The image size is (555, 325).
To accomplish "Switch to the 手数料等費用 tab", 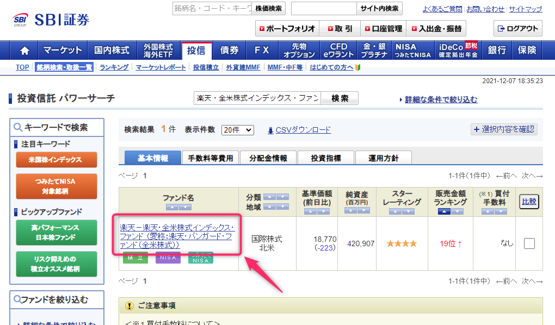I will [211, 158].
